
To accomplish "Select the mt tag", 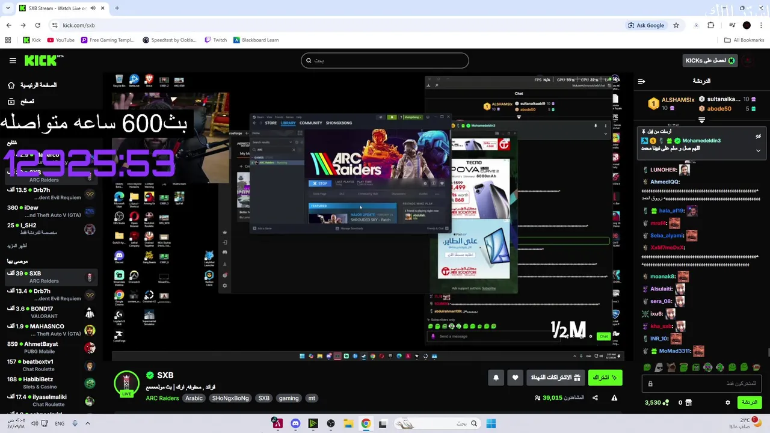I will (312, 398).
